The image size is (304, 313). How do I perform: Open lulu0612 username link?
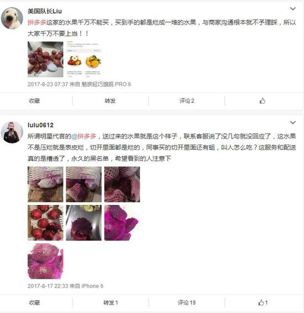[40, 125]
